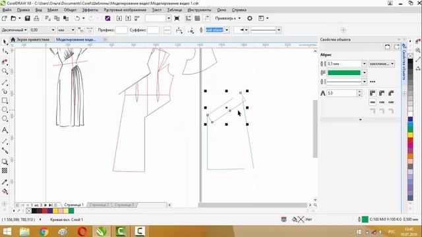The height and width of the screenshot is (237, 422).
Task: Toggle Show grid button
Action: pyautogui.click(x=197, y=18)
